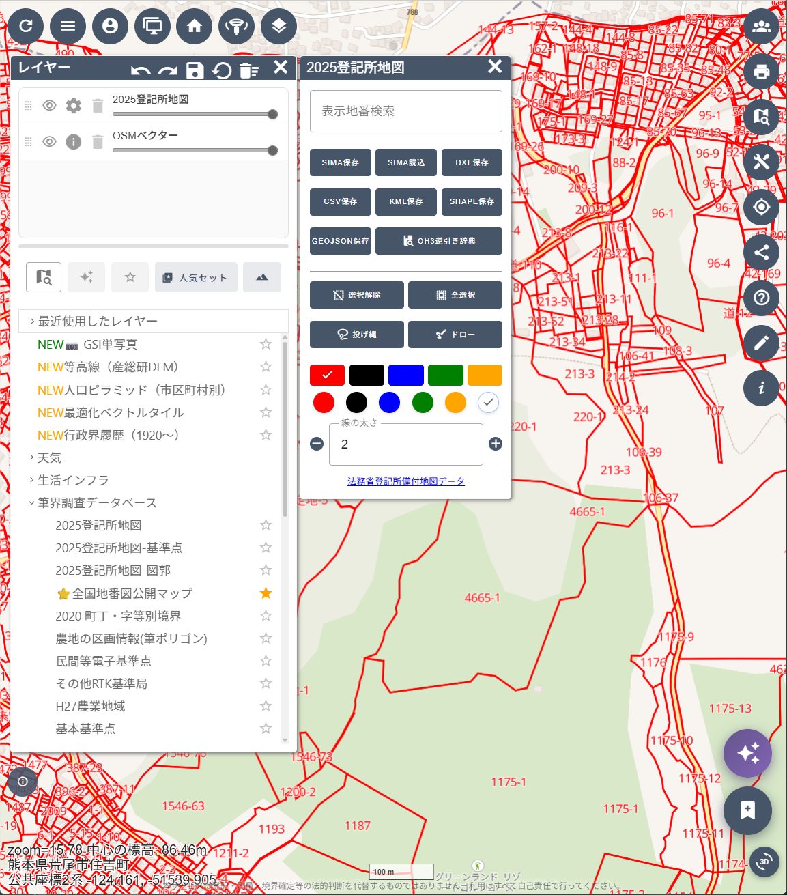Open the hamburger menu button
This screenshot has width=787, height=895.
[x=68, y=26]
